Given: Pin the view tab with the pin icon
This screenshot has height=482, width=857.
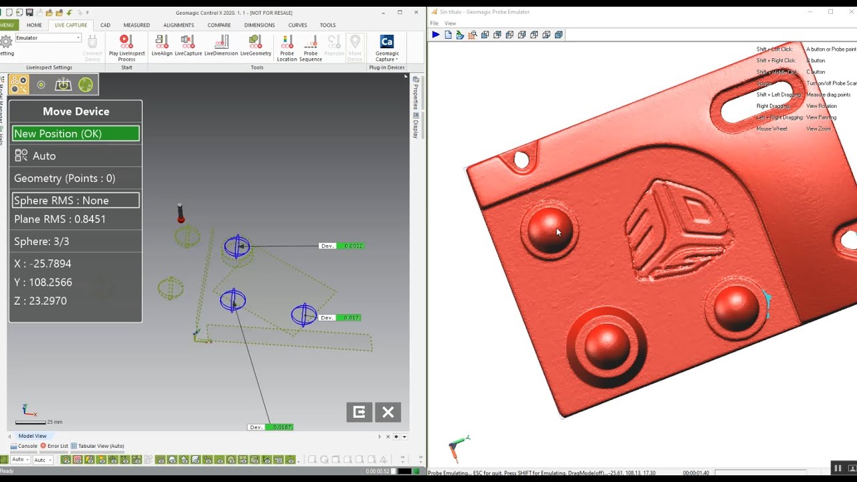Looking at the screenshot, I should 396,436.
